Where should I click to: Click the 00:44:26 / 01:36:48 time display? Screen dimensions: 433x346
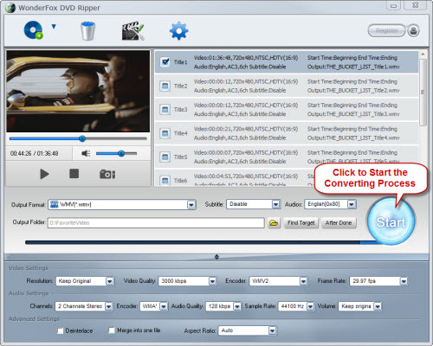point(34,153)
